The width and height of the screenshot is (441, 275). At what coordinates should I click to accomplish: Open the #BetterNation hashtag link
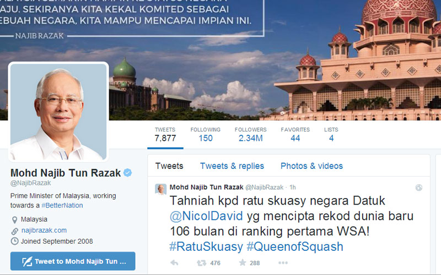pos(62,205)
